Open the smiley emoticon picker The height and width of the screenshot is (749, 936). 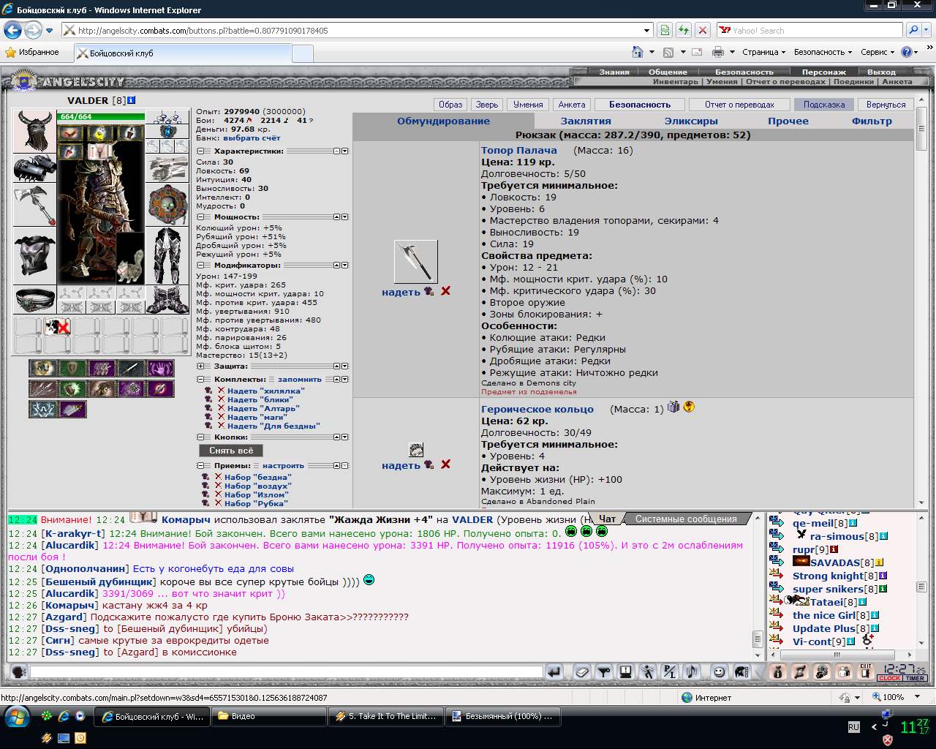coord(720,671)
